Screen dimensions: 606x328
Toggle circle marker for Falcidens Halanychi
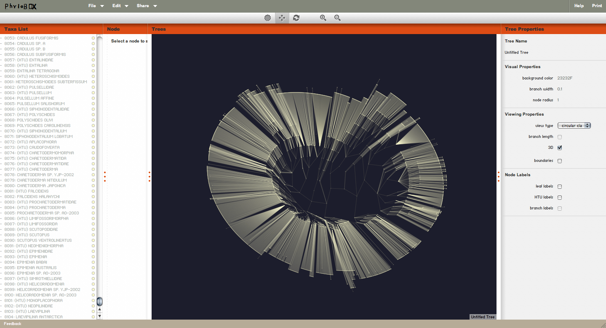[93, 196]
